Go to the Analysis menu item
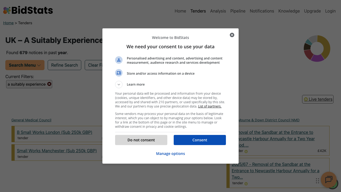This screenshot has width=341, height=192. [x=218, y=11]
